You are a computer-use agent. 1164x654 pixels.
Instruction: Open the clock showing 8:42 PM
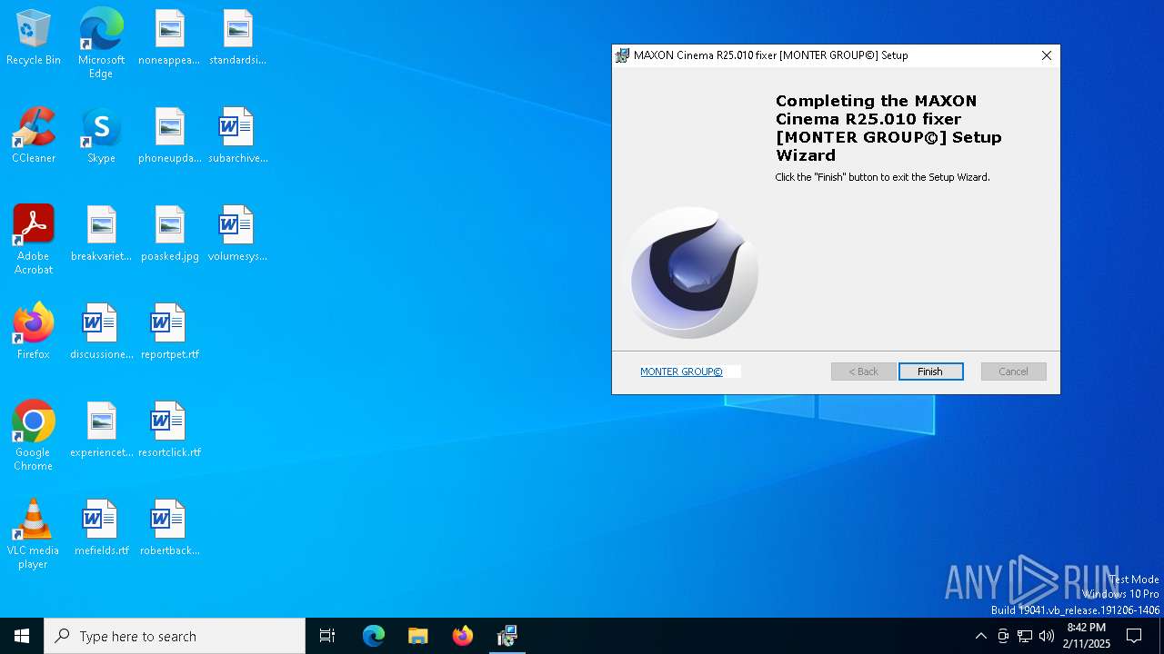pos(1086,636)
